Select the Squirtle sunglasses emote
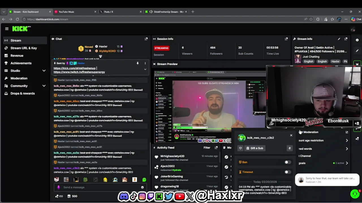 [x=115, y=180]
